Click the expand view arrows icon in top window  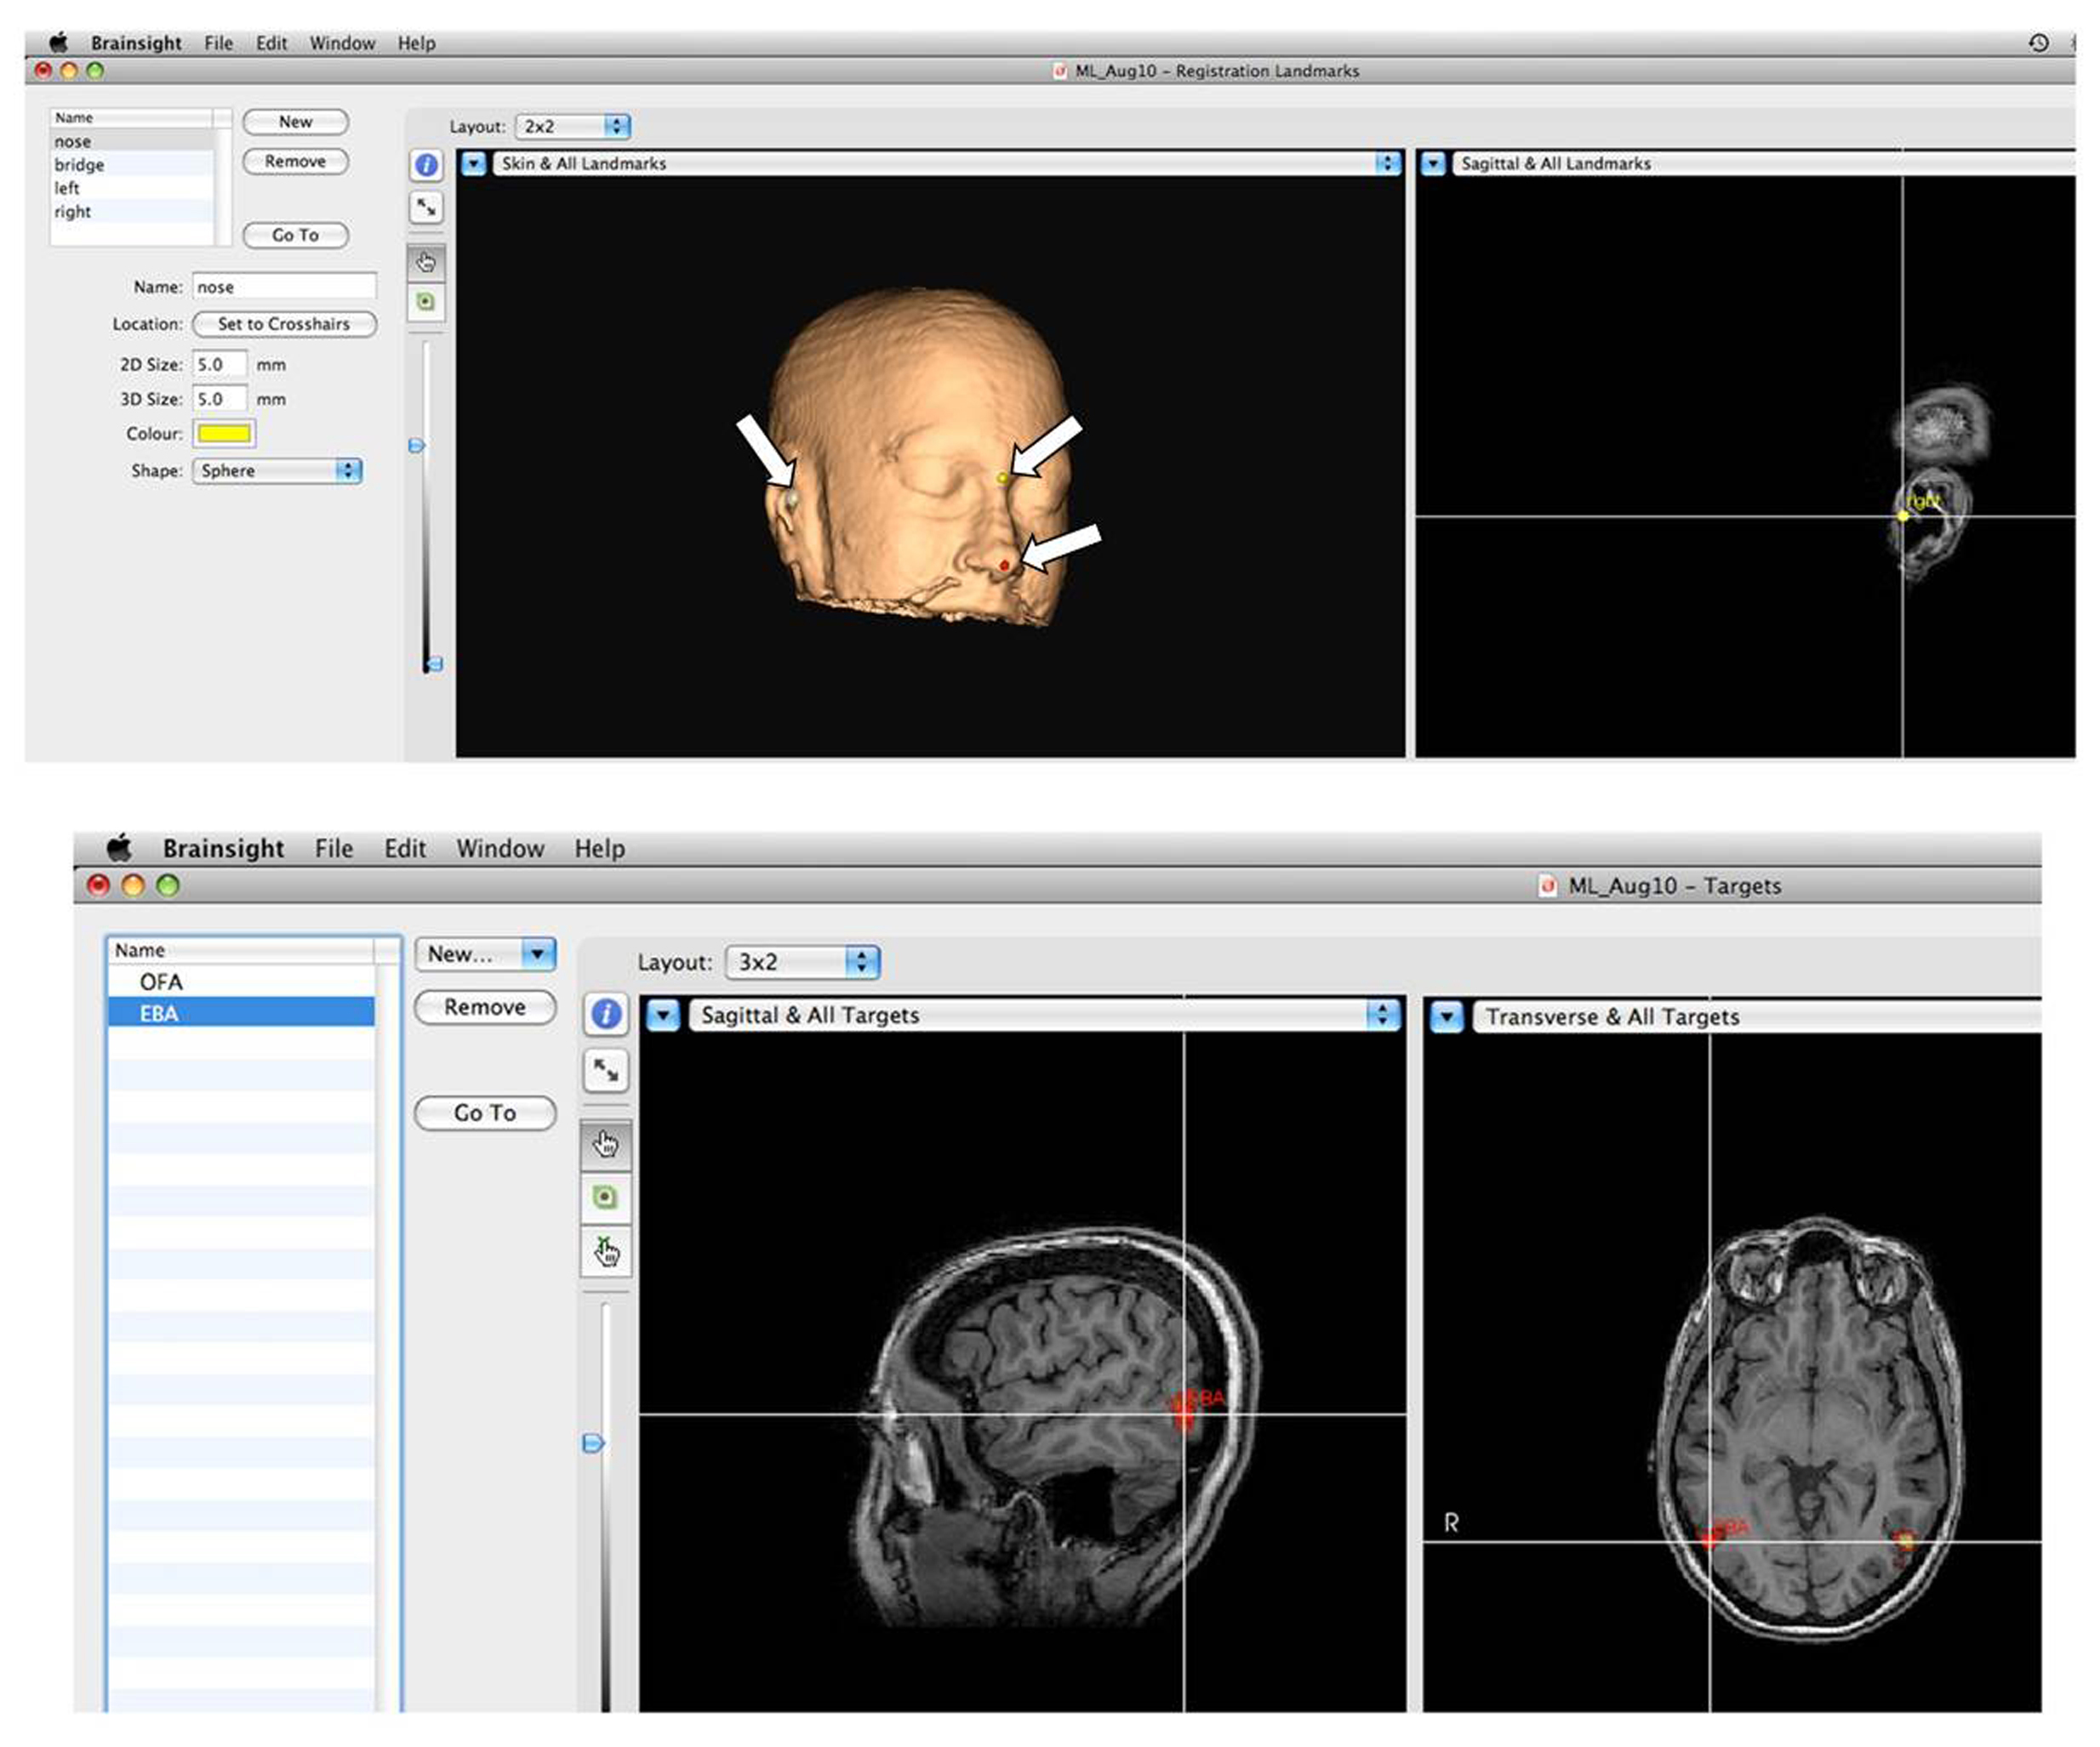coord(426,208)
